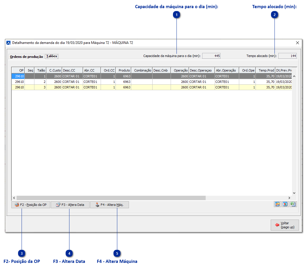
Task: Click the Abr.CC column header
Action: pos(92,70)
